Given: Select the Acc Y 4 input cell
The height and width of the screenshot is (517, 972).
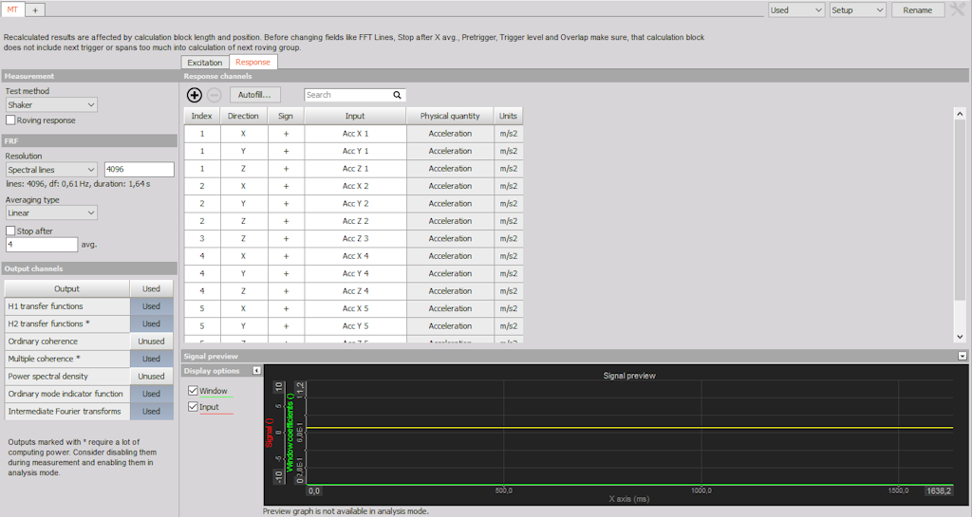Looking at the screenshot, I should (x=355, y=273).
